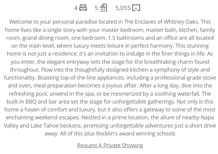
Task: Click "BBQ" in the description text
Action: 31,102
